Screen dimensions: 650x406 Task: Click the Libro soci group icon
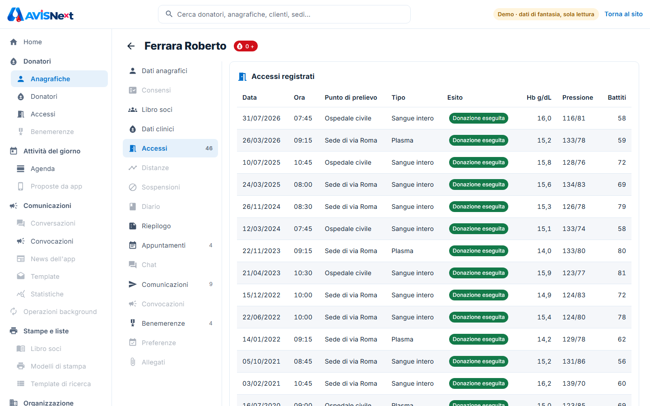pyautogui.click(x=133, y=110)
